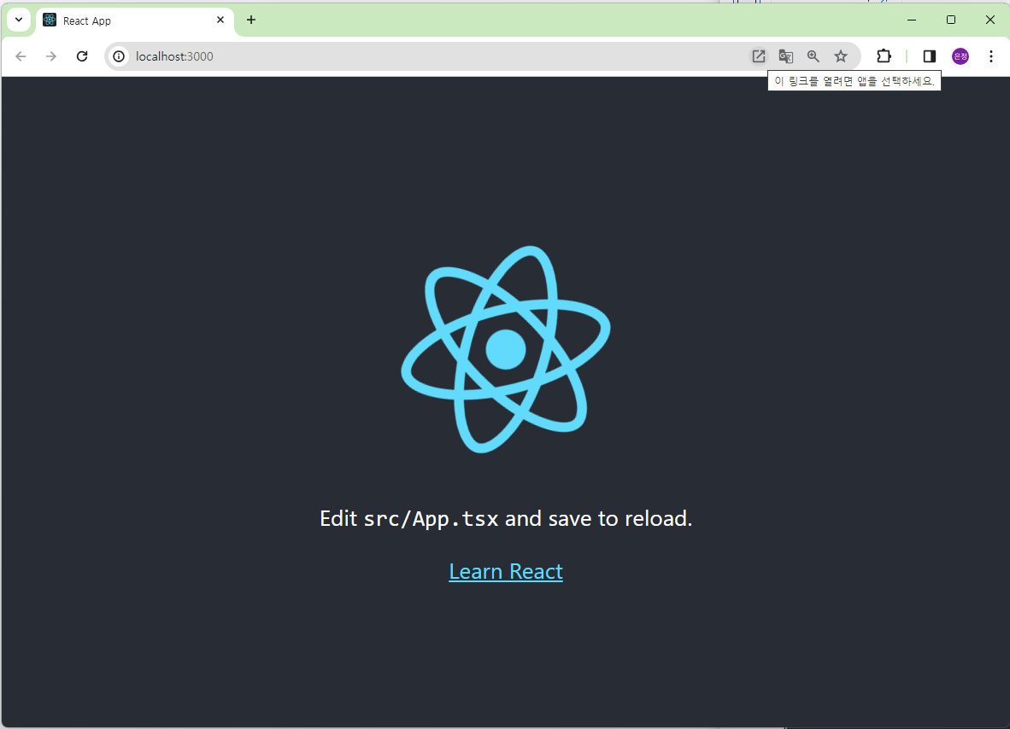This screenshot has width=1010, height=729.
Task: Follow the Learn React link
Action: point(506,571)
